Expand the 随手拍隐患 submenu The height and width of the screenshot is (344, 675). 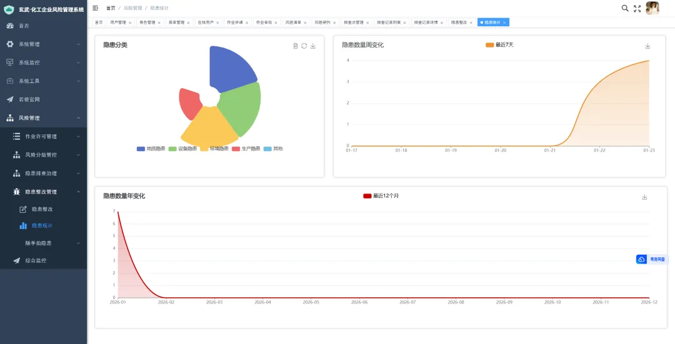tap(78, 243)
